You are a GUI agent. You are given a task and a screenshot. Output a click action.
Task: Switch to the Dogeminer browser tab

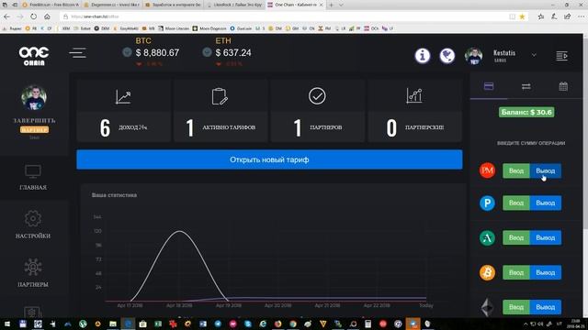(x=111, y=5)
